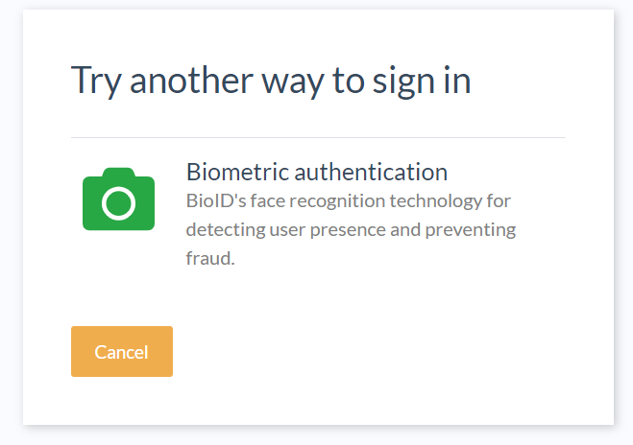Click the blank area right of Cancel button
This screenshot has width=633, height=445.
click(384, 352)
